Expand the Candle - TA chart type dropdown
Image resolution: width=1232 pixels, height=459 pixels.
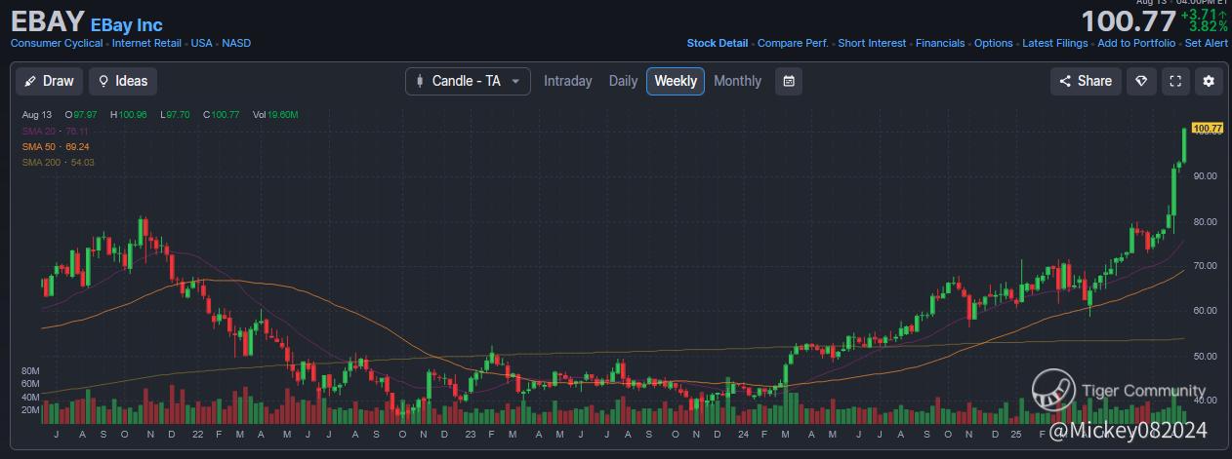click(x=469, y=81)
